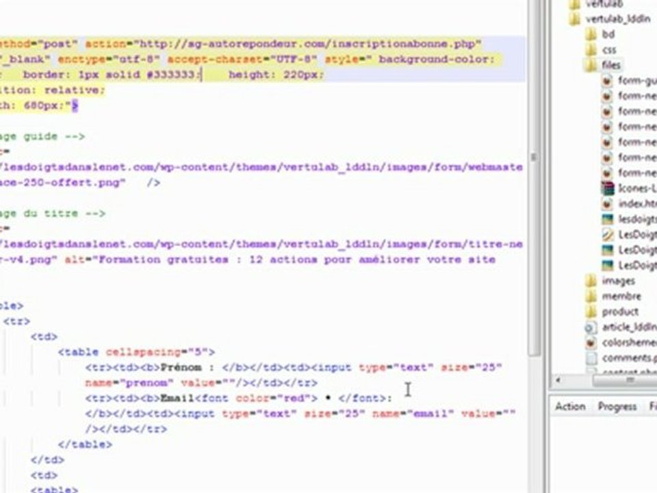Viewport: 657px width, 493px height.
Task: Click the css folder icon
Action: coord(591,49)
